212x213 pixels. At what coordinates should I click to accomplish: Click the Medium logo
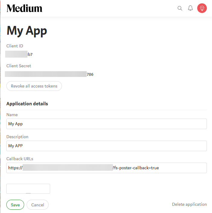click(24, 8)
